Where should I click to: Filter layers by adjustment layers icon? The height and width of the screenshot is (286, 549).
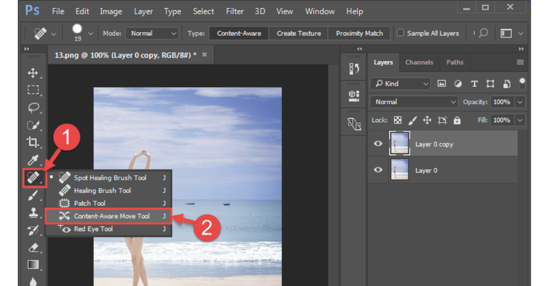click(458, 84)
